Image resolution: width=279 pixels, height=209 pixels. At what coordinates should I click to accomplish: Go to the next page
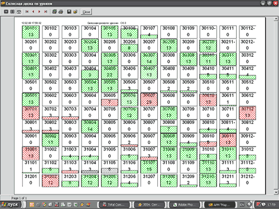click(39, 12)
